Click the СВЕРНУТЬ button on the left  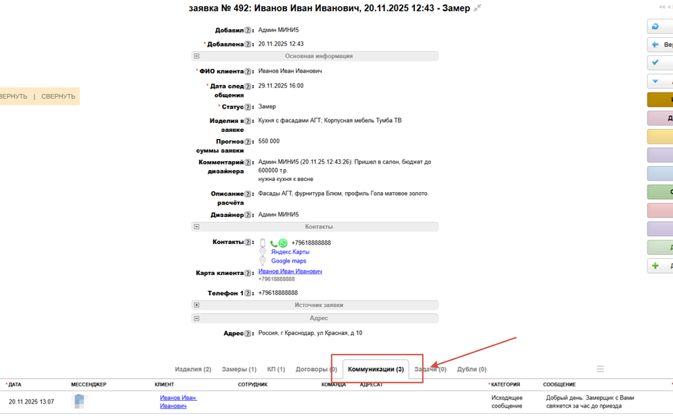(58, 96)
